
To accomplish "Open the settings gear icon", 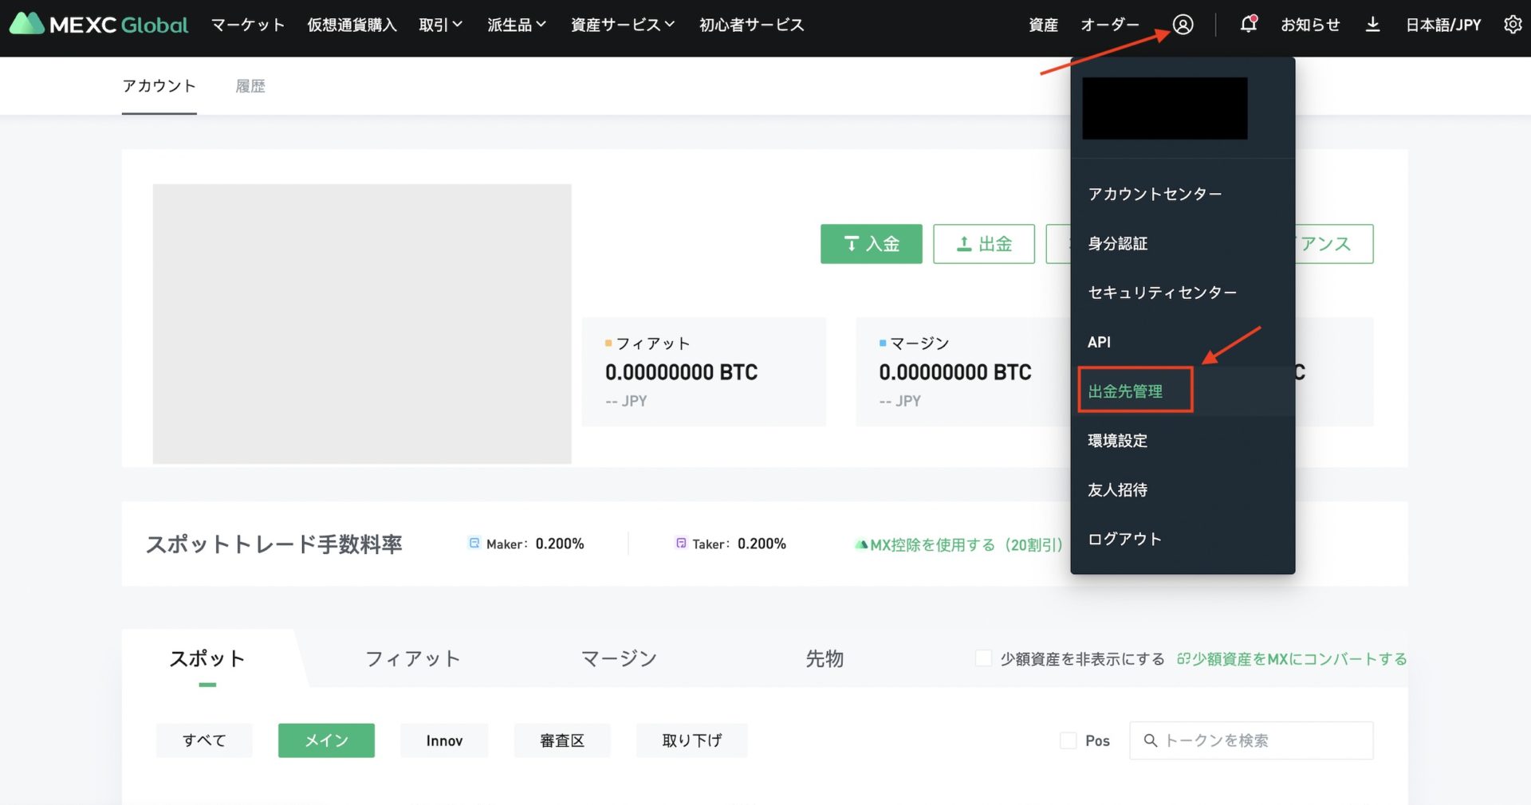I will point(1512,25).
